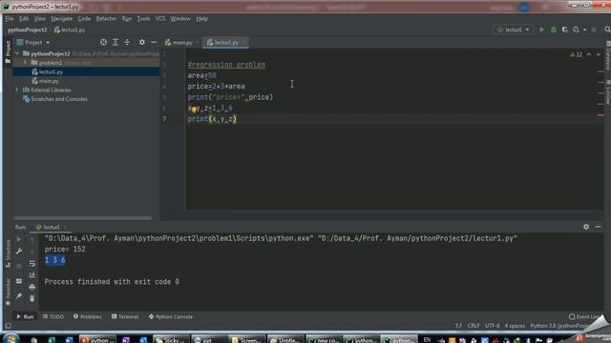611x343 pixels.
Task: Click the UTF-8 encoding in status bar
Action: point(493,326)
